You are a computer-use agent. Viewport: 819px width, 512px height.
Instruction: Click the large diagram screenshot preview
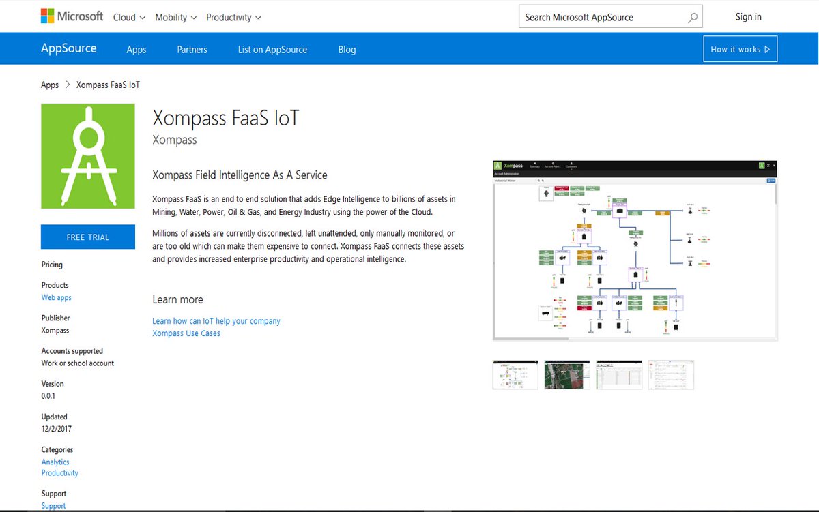click(635, 250)
